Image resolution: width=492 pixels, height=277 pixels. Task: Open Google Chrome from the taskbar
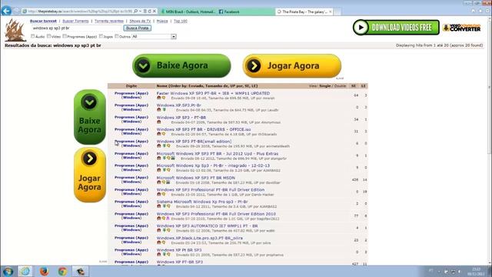(62, 272)
